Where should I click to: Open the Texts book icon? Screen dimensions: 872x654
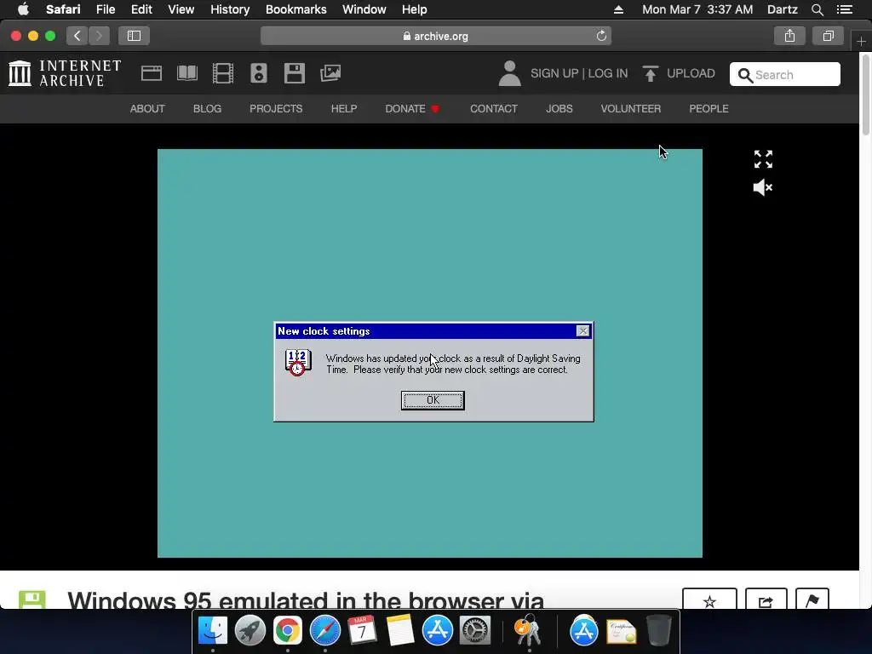coord(187,73)
